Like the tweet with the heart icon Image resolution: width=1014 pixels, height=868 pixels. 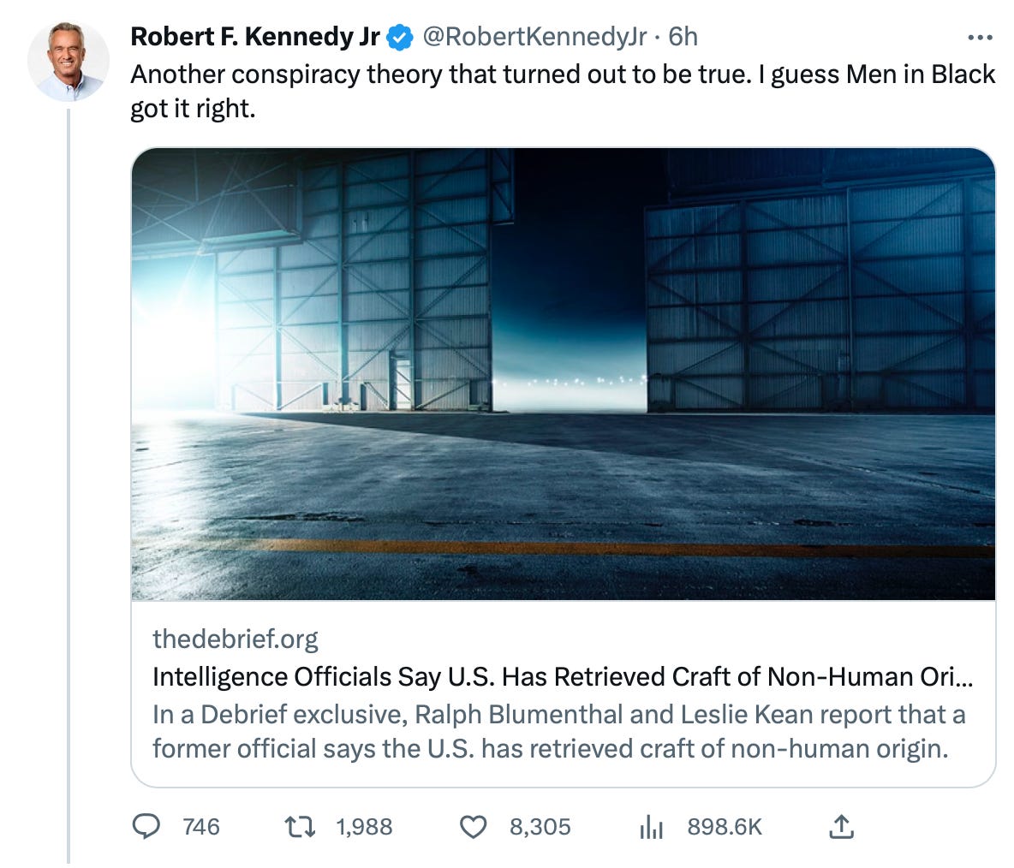tap(474, 826)
